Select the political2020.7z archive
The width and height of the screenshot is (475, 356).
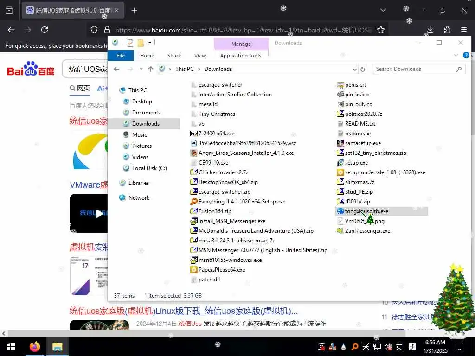point(364,114)
